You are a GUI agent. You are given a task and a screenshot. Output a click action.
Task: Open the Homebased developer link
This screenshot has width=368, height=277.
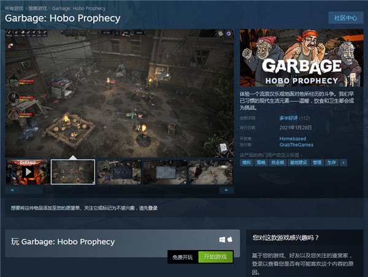pyautogui.click(x=293, y=138)
